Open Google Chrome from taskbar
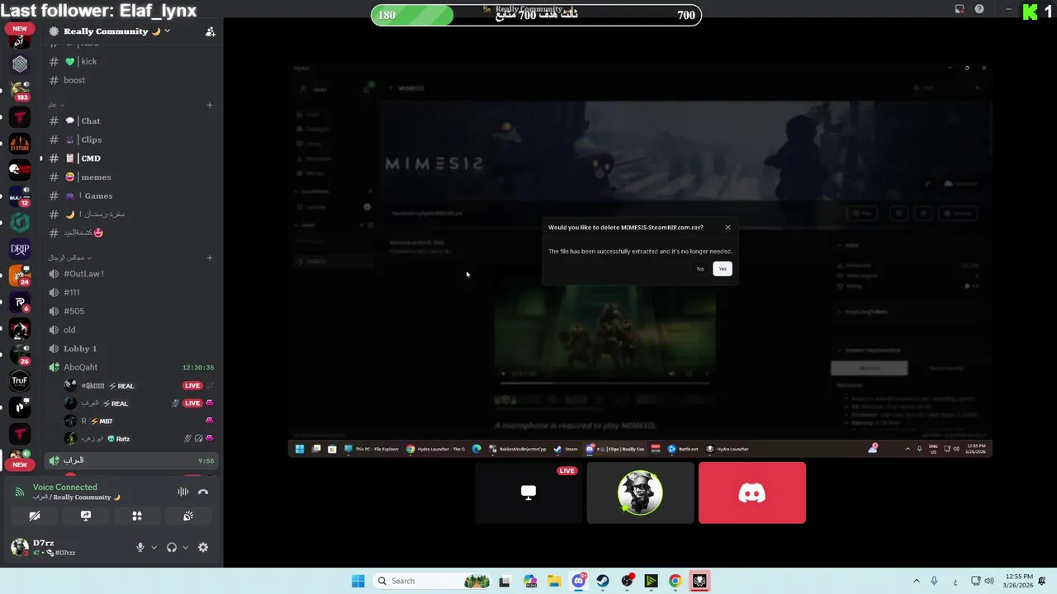 (x=675, y=581)
